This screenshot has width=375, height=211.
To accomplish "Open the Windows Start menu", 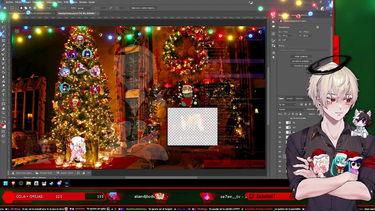I will point(5,183).
